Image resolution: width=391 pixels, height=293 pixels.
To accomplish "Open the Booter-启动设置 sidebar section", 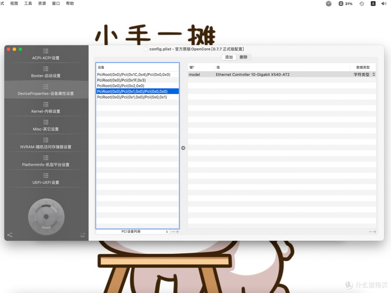I will pyautogui.click(x=46, y=72).
